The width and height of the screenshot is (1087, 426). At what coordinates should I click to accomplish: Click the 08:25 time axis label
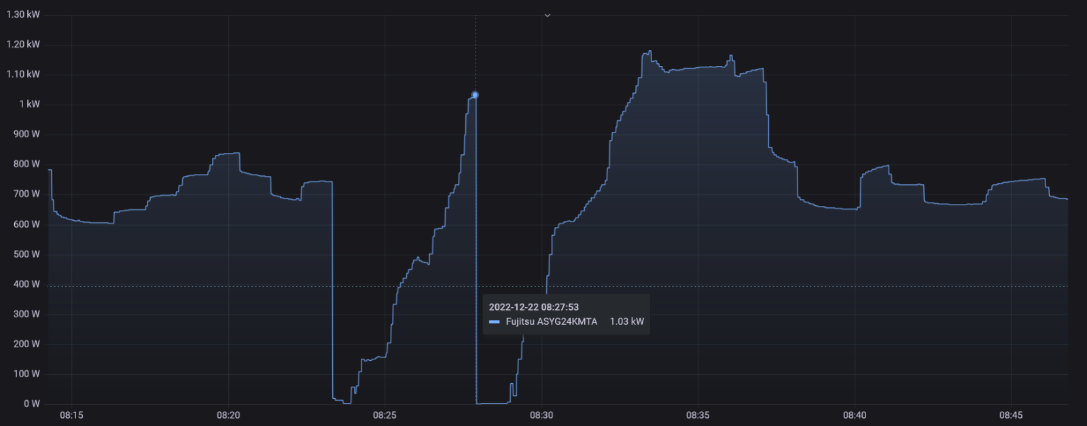click(385, 415)
